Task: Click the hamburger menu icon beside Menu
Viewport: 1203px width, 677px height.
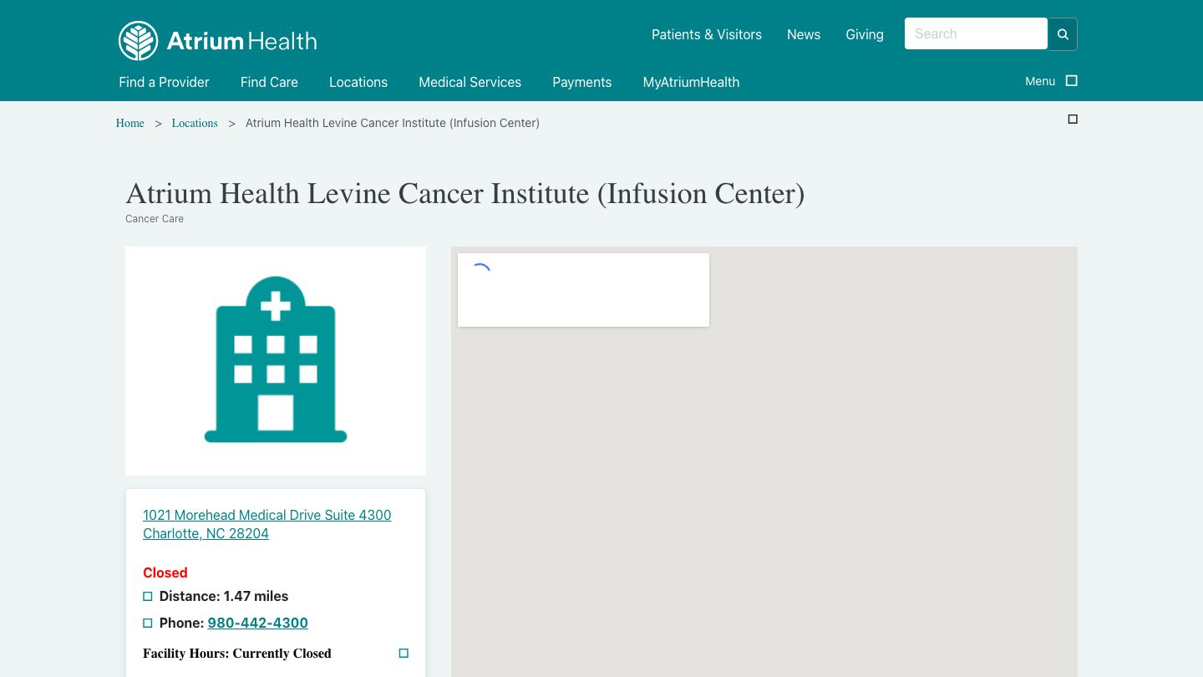Action: (1072, 80)
